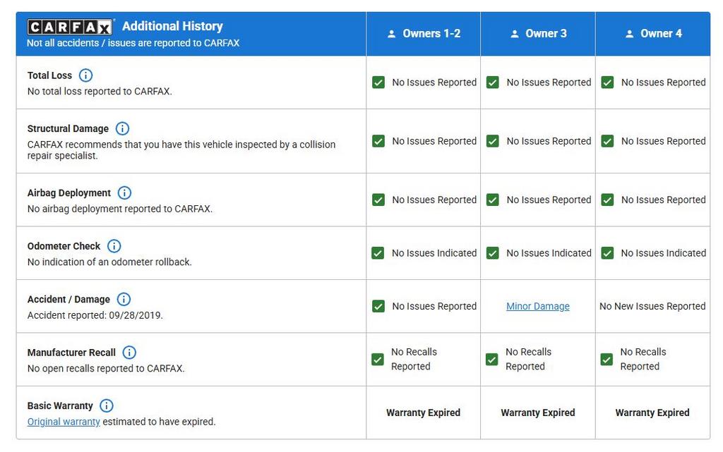Image resolution: width=723 pixels, height=452 pixels.
Task: Click the Total Loss row title
Action: click(50, 75)
